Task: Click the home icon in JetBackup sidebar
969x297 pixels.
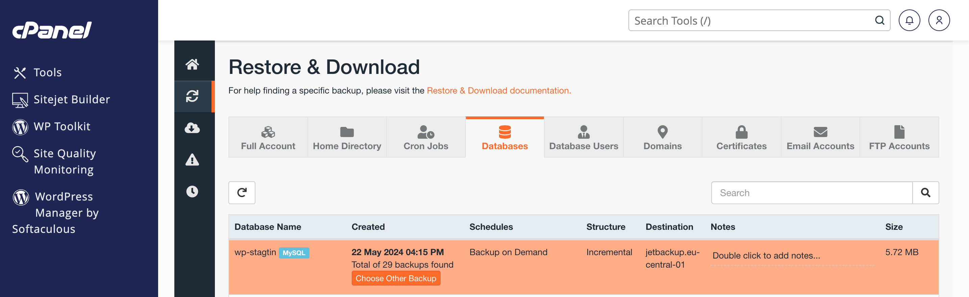Action: tap(192, 64)
